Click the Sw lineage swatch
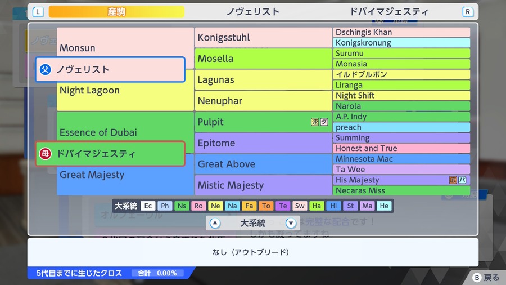 coord(300,206)
